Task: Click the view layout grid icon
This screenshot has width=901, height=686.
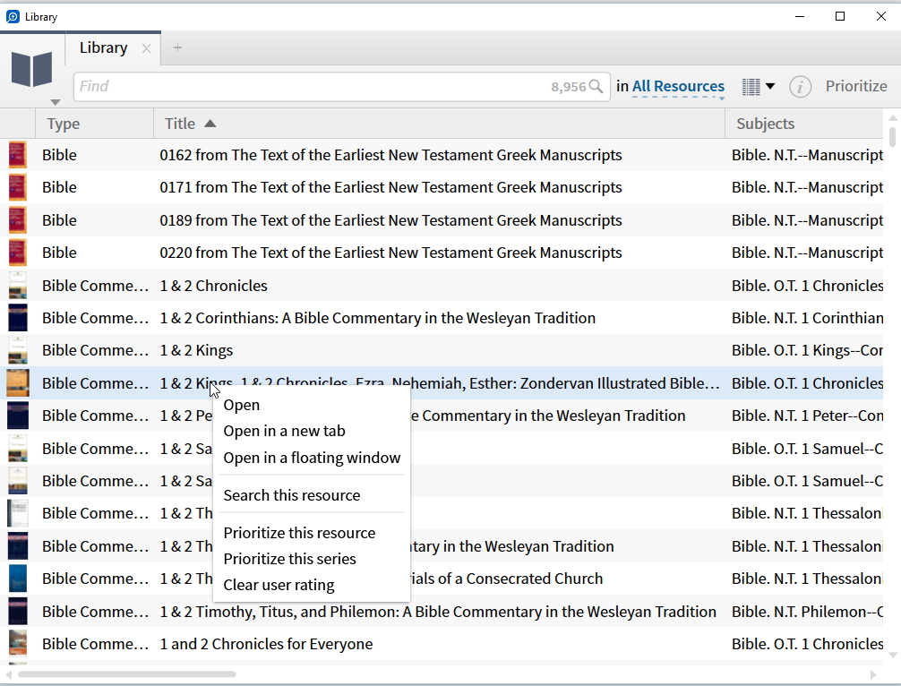Action: pos(751,87)
